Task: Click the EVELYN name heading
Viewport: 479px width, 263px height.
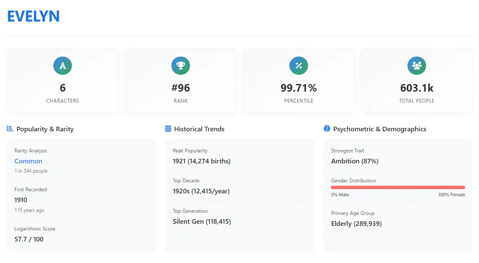Action: pos(33,16)
